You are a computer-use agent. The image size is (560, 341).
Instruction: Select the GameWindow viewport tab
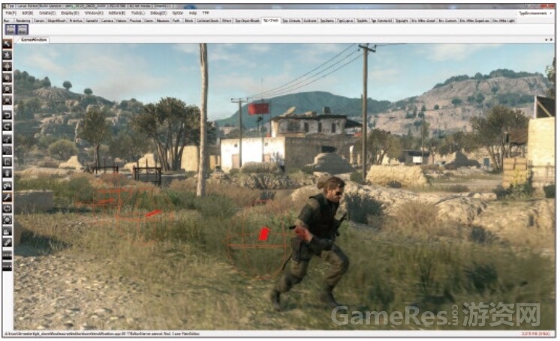point(34,40)
